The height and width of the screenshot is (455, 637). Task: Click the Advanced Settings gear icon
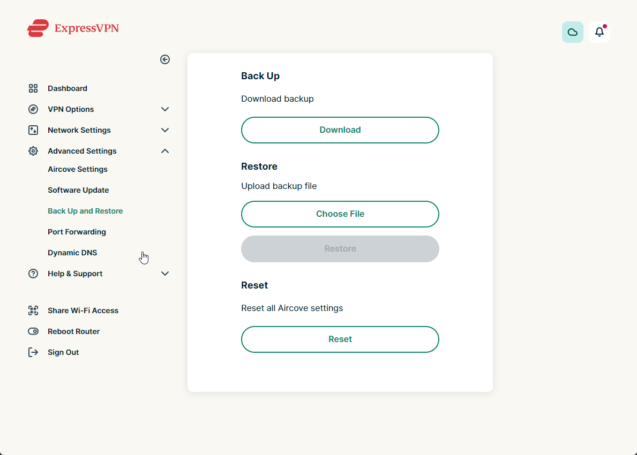tap(33, 151)
